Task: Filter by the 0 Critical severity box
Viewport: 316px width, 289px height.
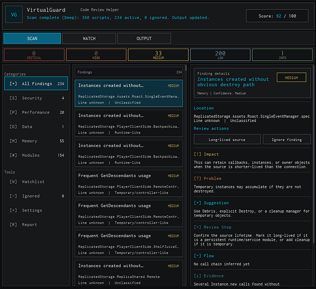Action: (x=34, y=55)
